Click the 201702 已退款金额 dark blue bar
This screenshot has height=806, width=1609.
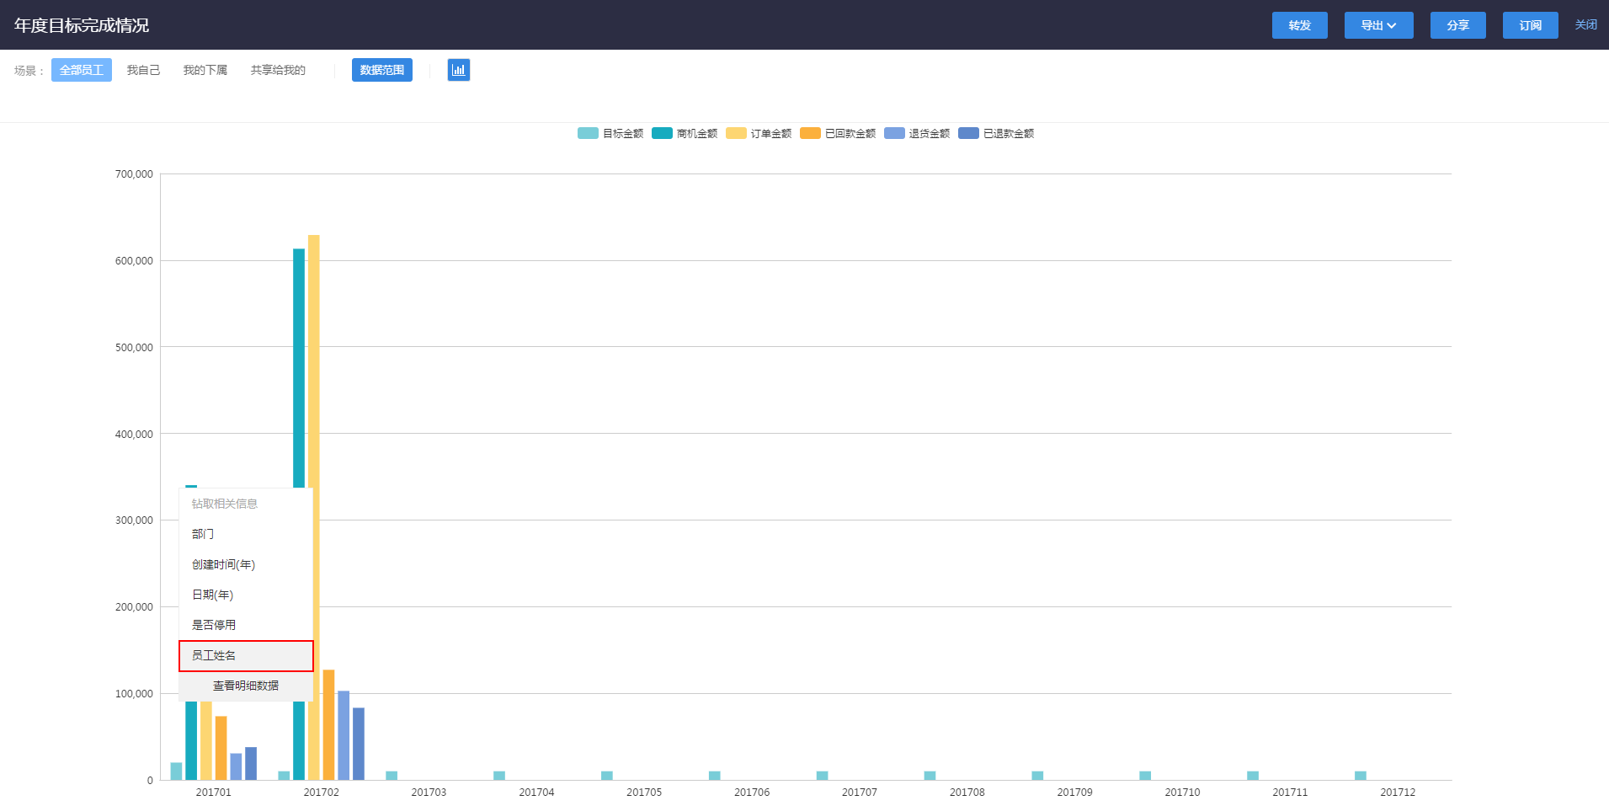359,744
